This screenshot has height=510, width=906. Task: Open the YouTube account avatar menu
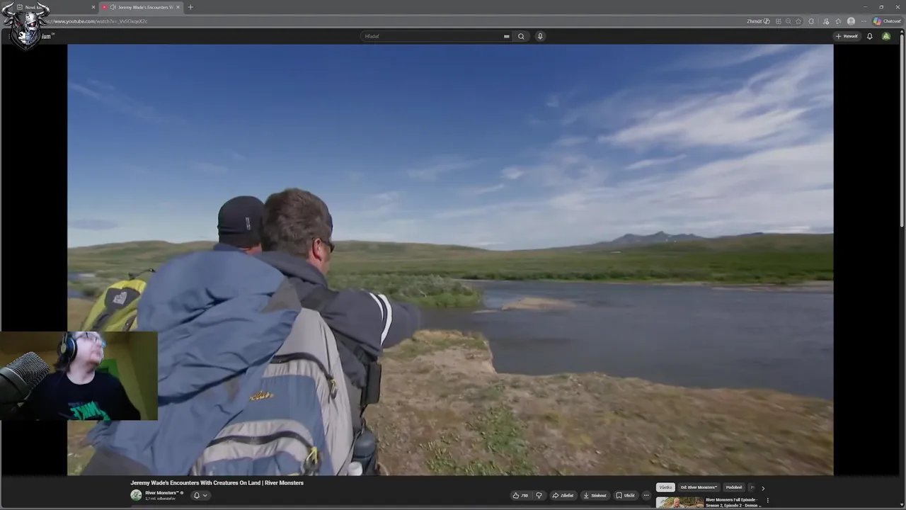[885, 36]
